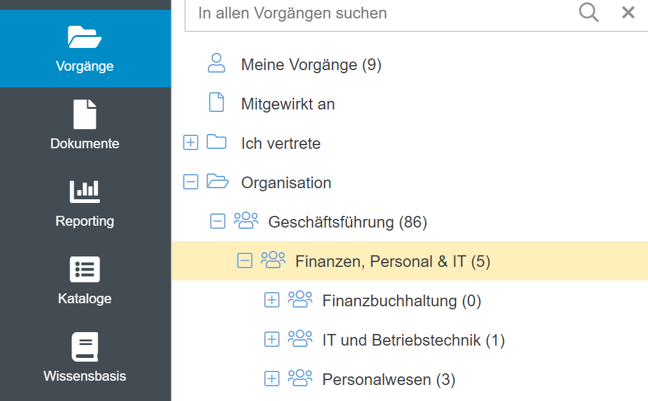
Task: Collapse Finanzen, Personal & IT node
Action: point(245,261)
